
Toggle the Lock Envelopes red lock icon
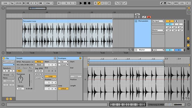(149, 17)
